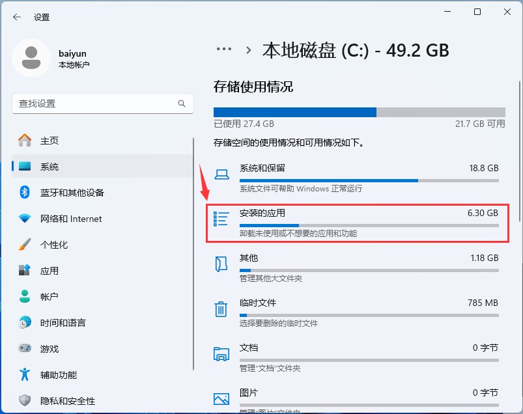This screenshot has width=523, height=414.
Task: Click the baiyun user avatar
Action: coord(31,58)
